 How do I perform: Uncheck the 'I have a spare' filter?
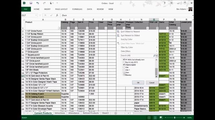(124, 65)
